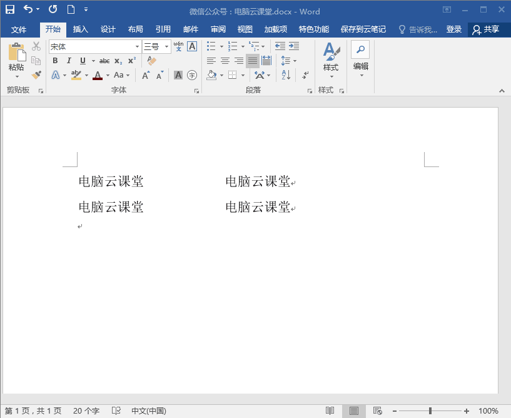Open the 文件 (File) tab
The image size is (511, 418).
[19, 30]
